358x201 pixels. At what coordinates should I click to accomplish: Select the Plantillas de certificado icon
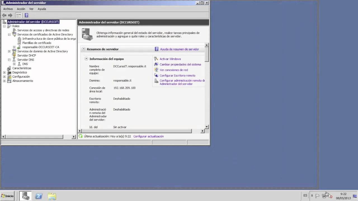tap(19, 43)
